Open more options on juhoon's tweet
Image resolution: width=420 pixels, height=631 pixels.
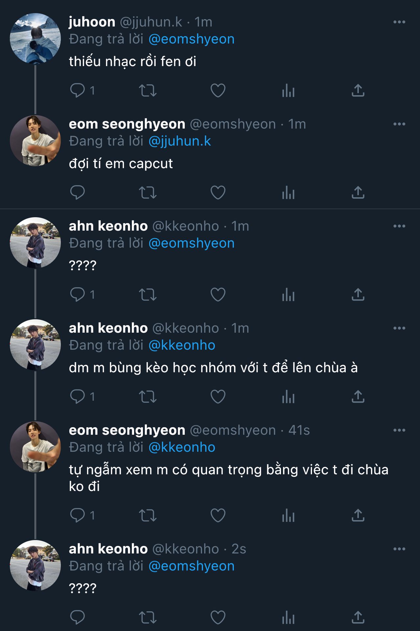click(x=399, y=22)
